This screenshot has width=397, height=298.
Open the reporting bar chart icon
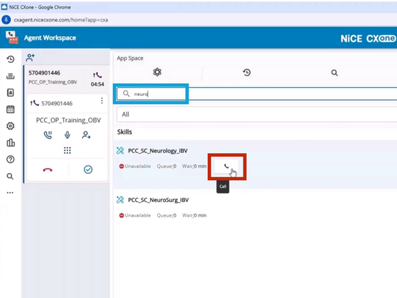pyautogui.click(x=10, y=143)
